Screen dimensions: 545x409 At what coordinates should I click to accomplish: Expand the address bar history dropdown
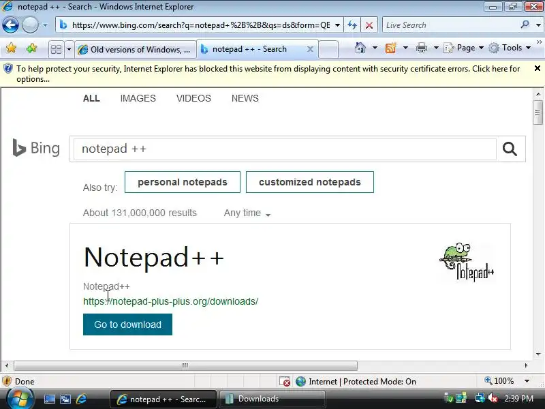point(337,25)
